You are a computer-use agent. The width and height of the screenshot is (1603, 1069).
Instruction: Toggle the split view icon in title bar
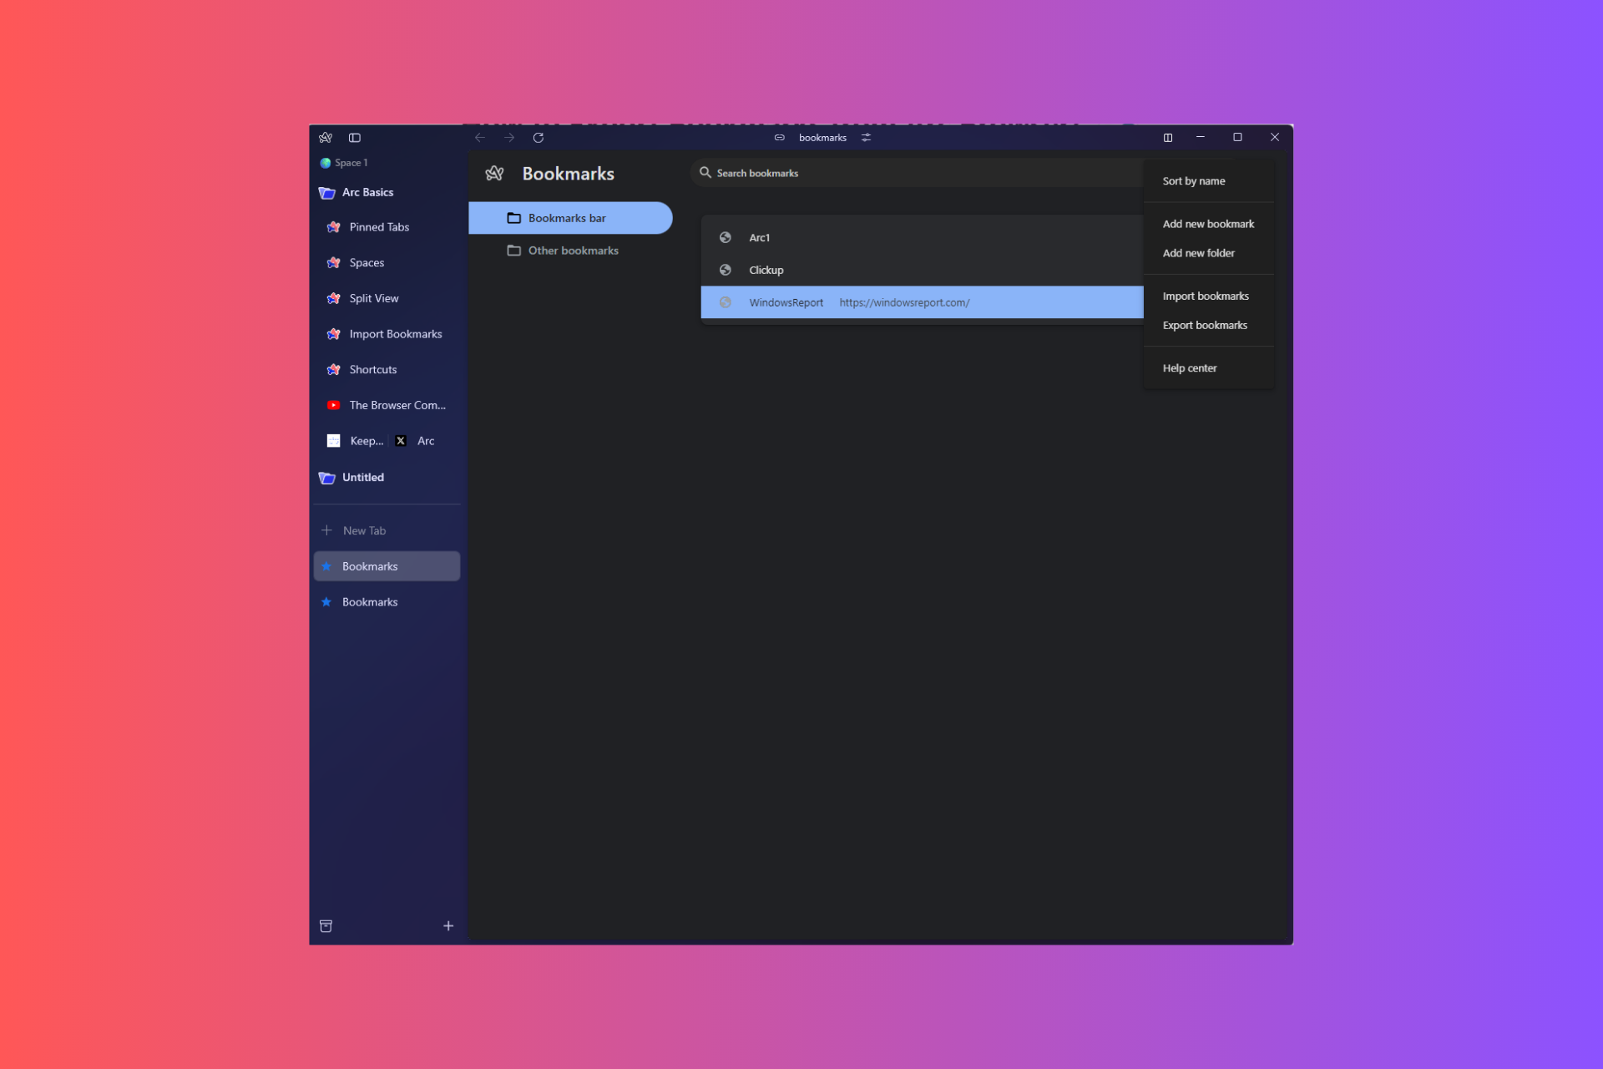[x=1168, y=138]
